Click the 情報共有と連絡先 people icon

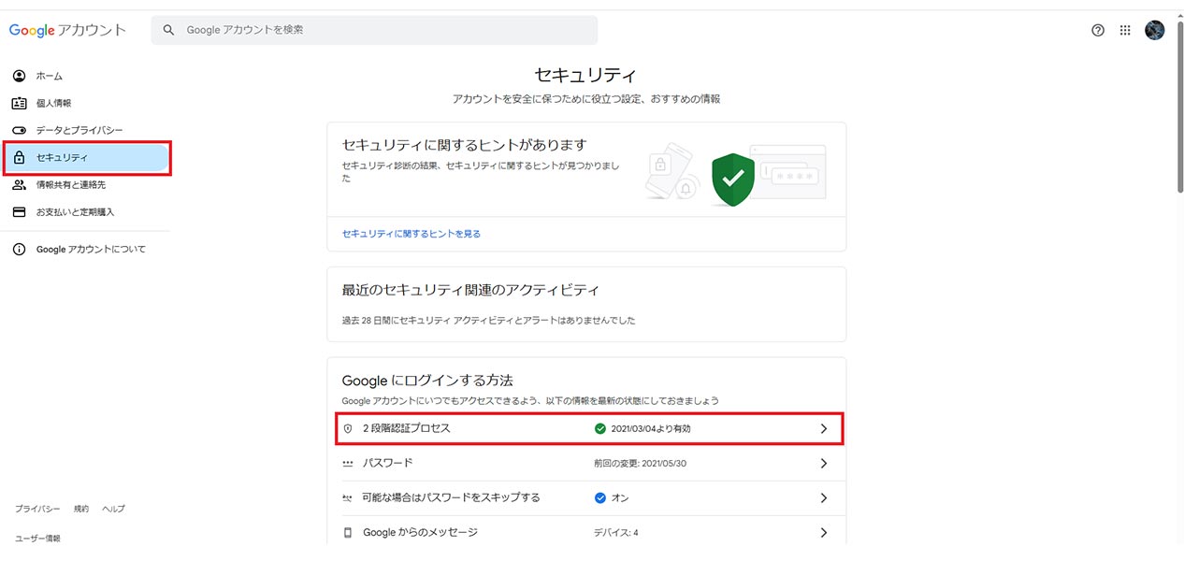point(19,185)
